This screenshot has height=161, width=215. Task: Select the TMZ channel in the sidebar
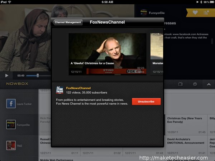point(19,146)
